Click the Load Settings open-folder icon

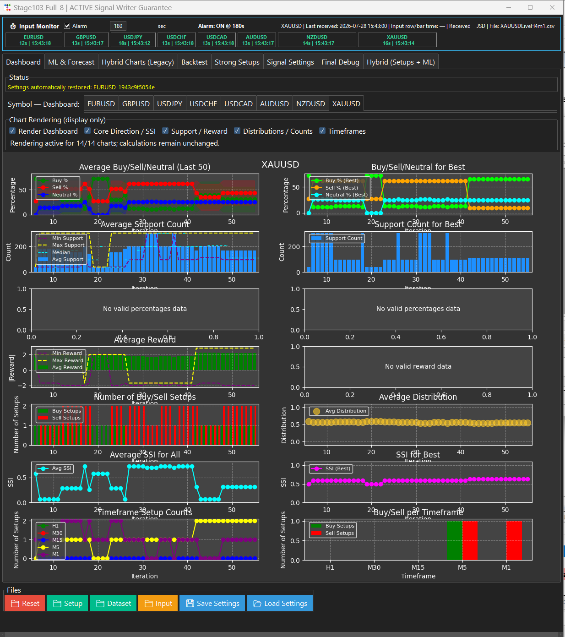coord(257,604)
